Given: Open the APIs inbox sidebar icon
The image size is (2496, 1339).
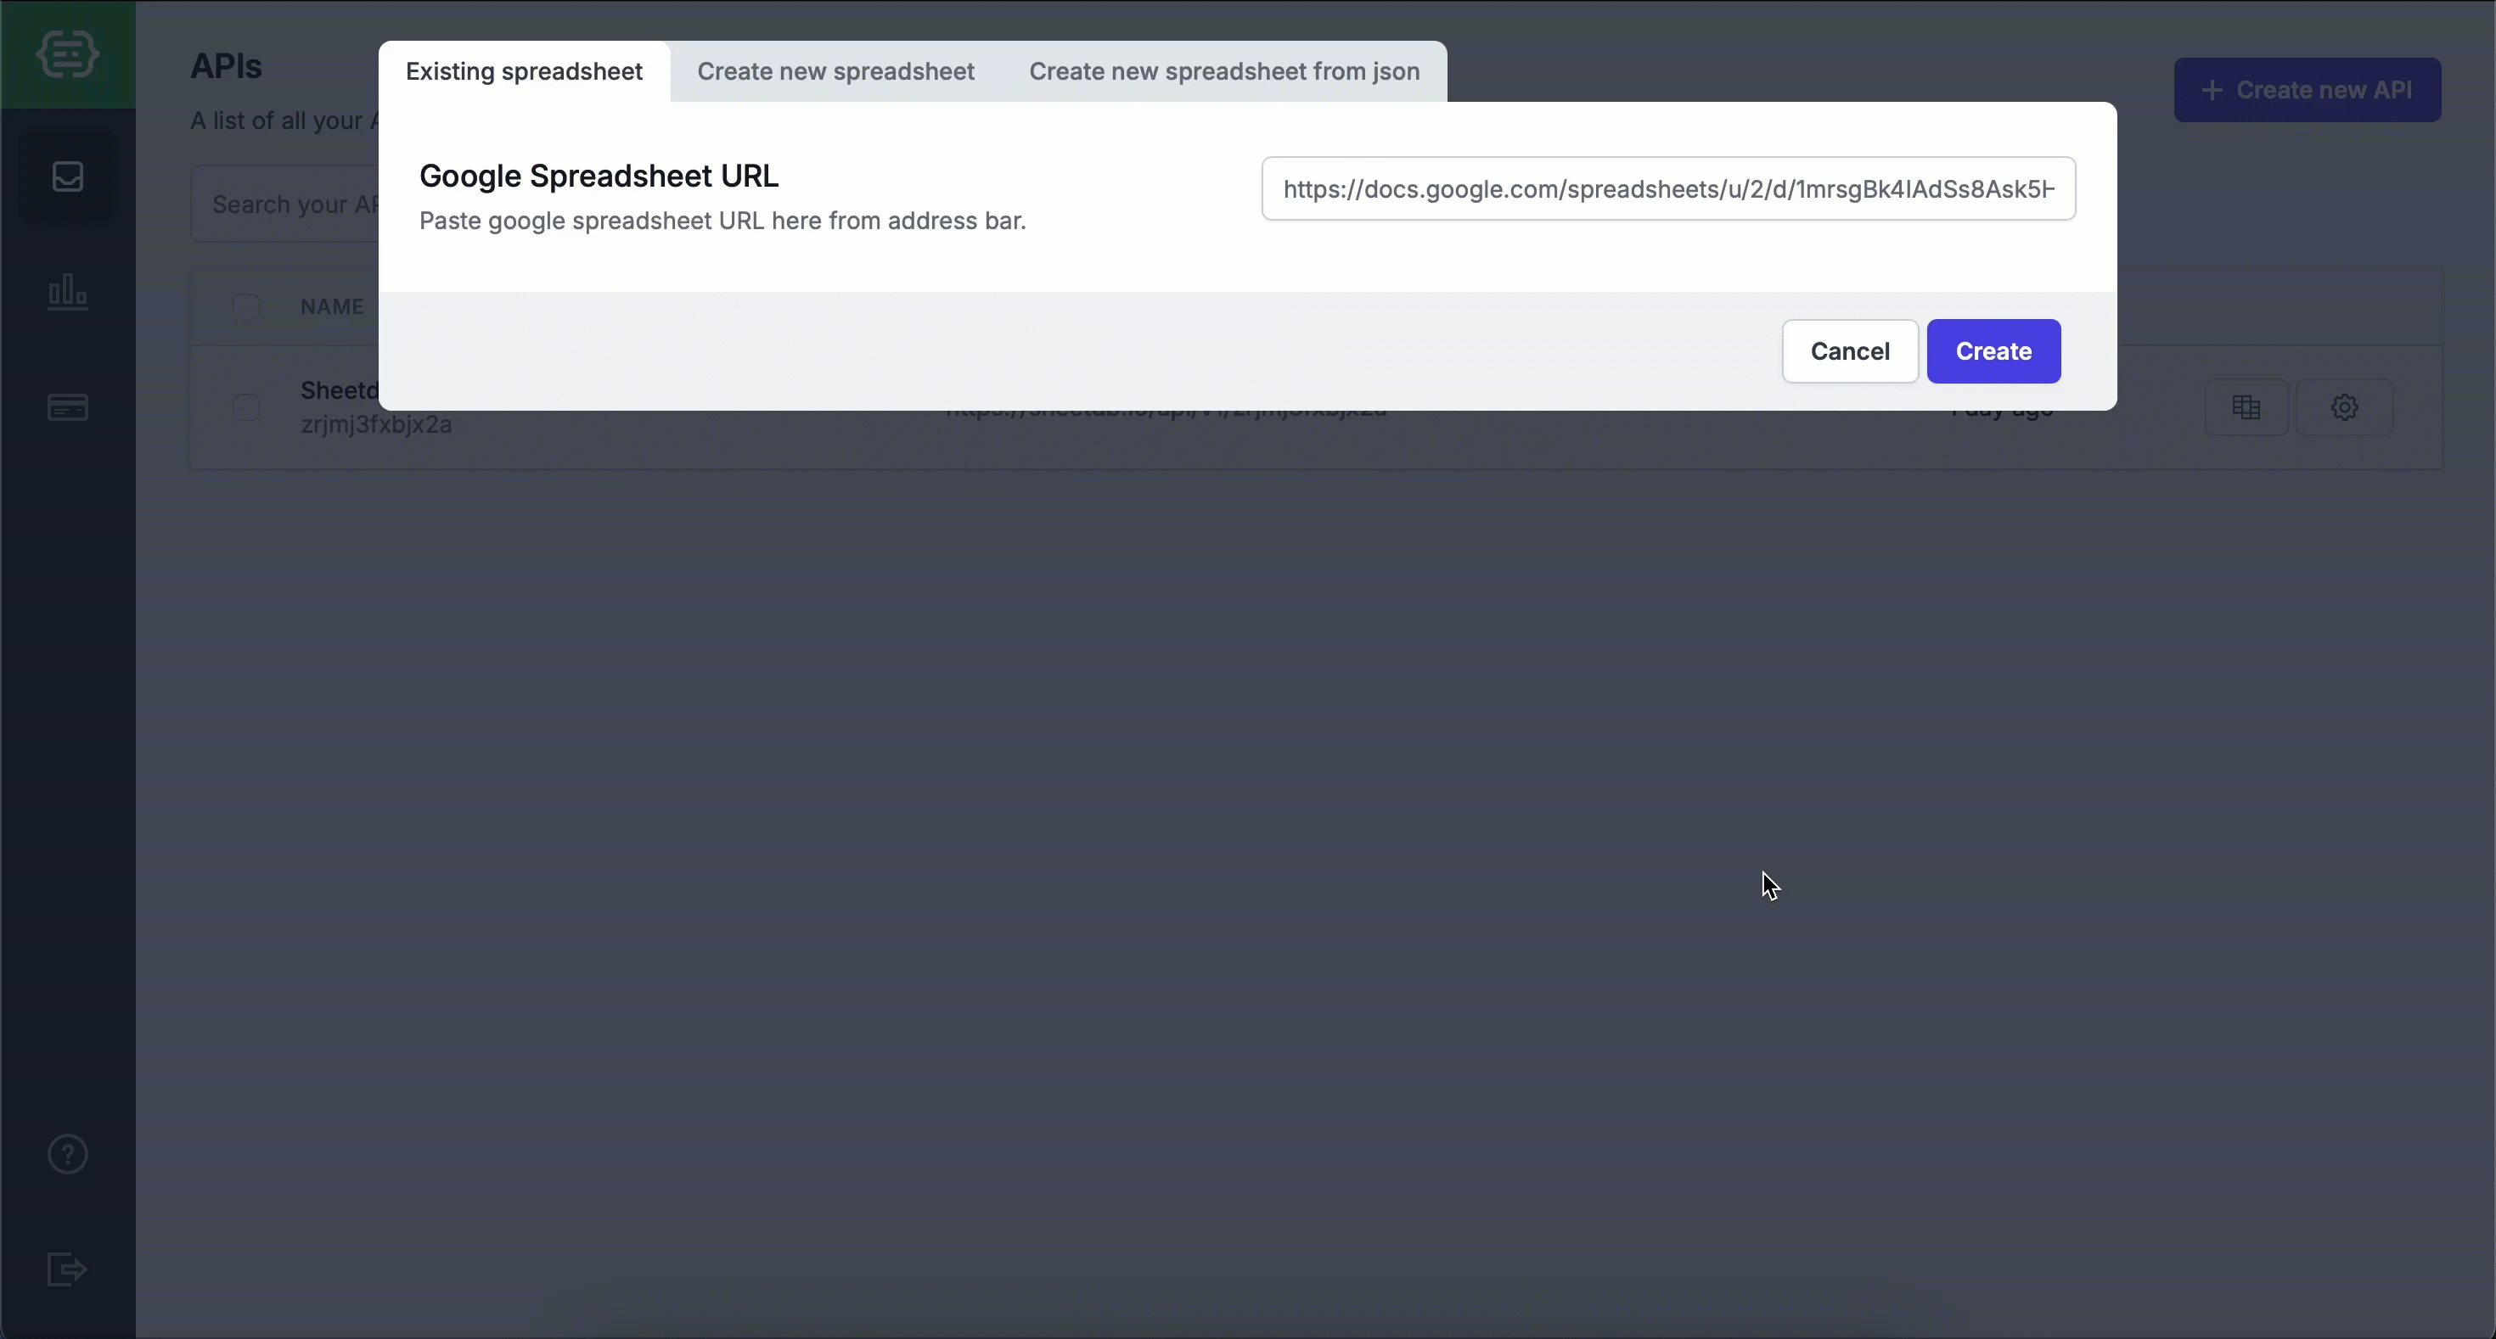Looking at the screenshot, I should 68,177.
